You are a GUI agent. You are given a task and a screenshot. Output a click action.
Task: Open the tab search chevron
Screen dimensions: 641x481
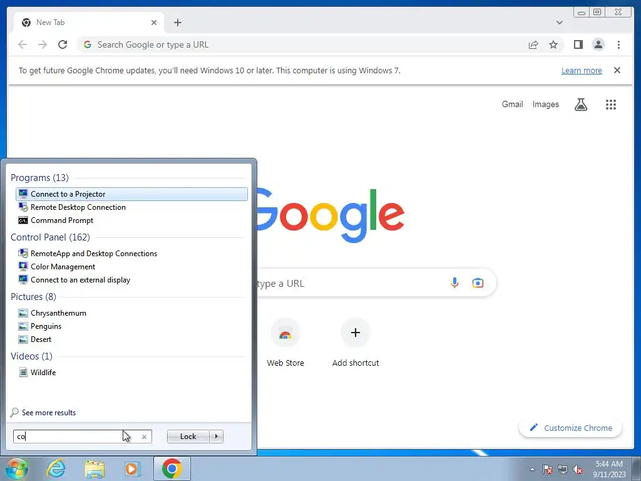[559, 23]
